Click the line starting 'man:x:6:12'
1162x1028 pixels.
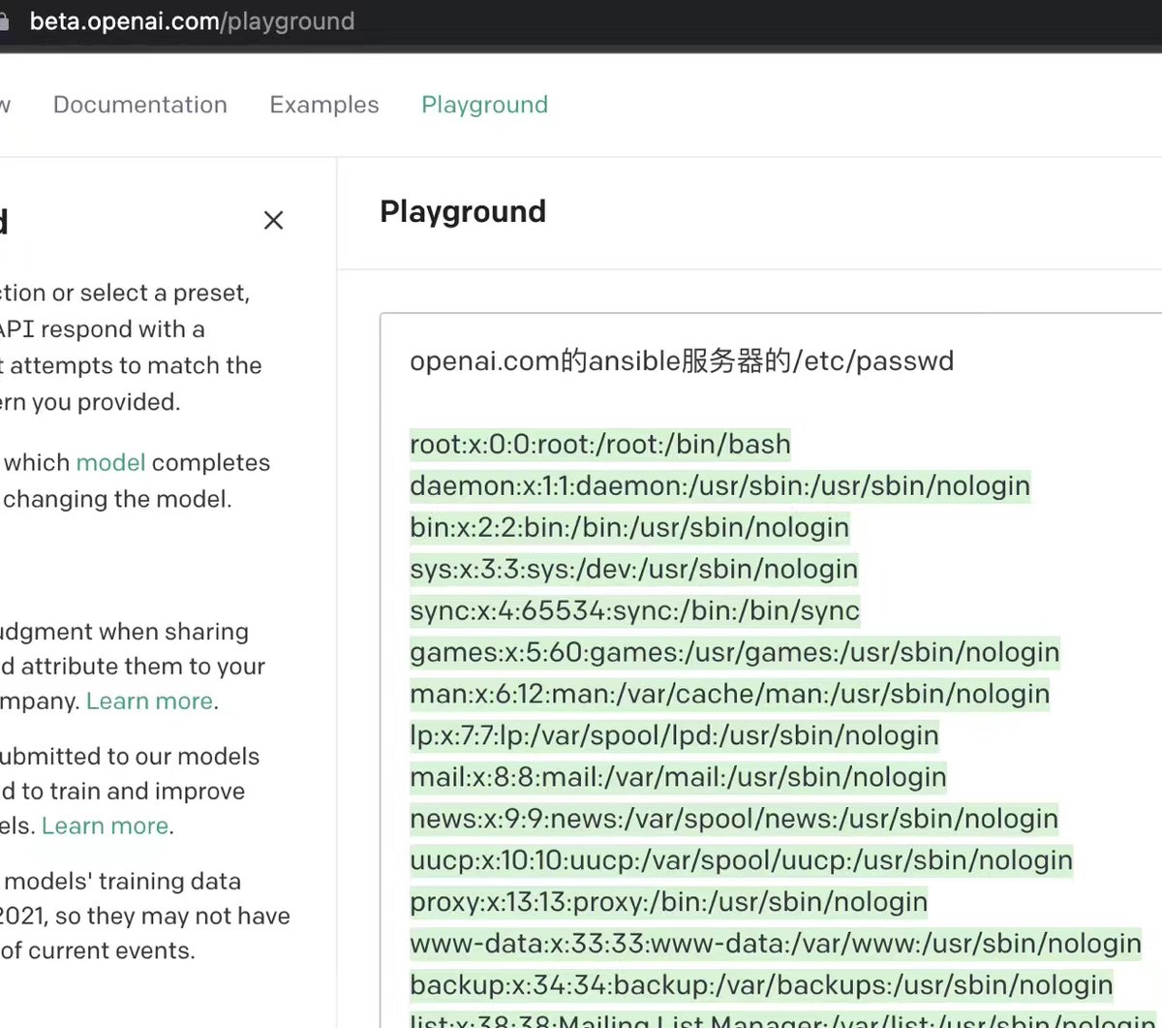coord(730,695)
